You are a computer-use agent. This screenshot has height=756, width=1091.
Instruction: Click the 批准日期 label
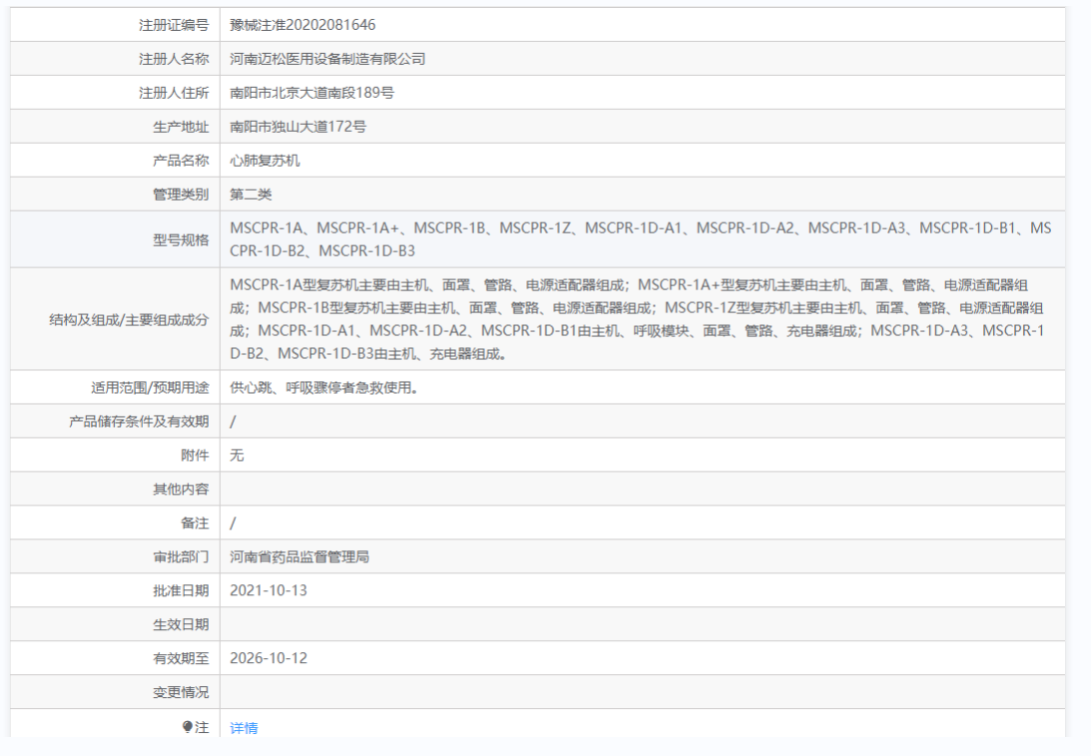[181, 591]
